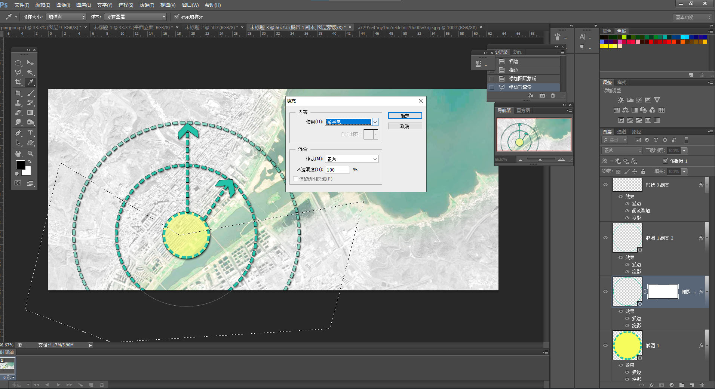Click the 确定 button in fill dialog
The width and height of the screenshot is (715, 389).
point(405,116)
